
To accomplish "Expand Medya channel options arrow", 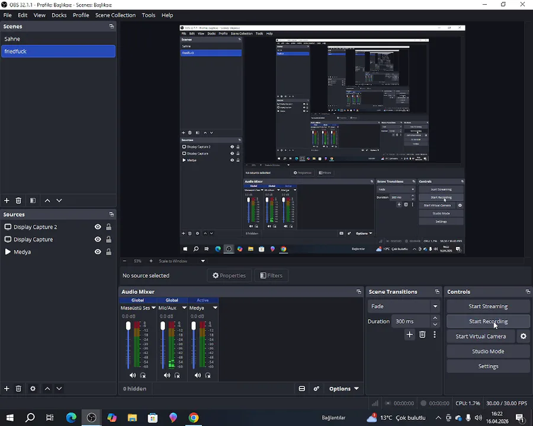I will (215, 308).
